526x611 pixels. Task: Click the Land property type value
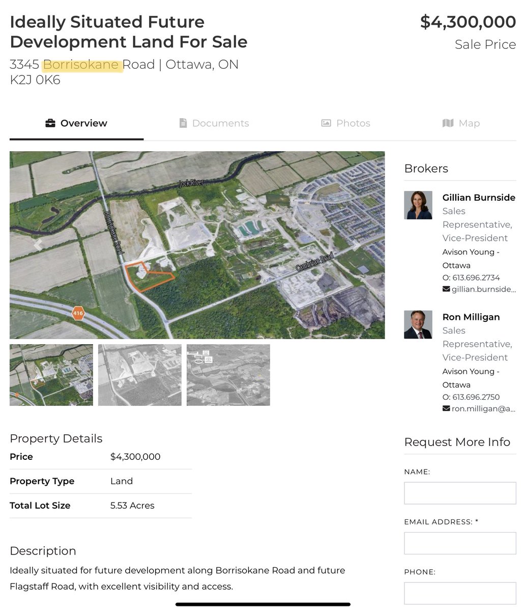(122, 481)
